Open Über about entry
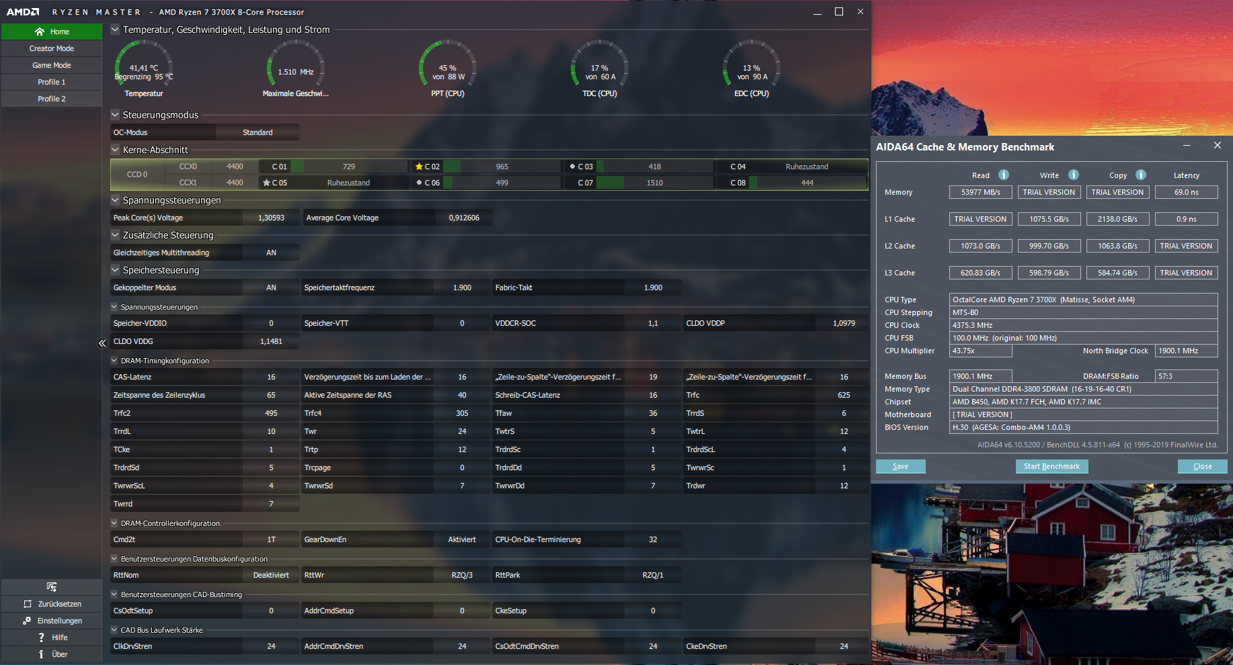The height and width of the screenshot is (665, 1233). (52, 654)
